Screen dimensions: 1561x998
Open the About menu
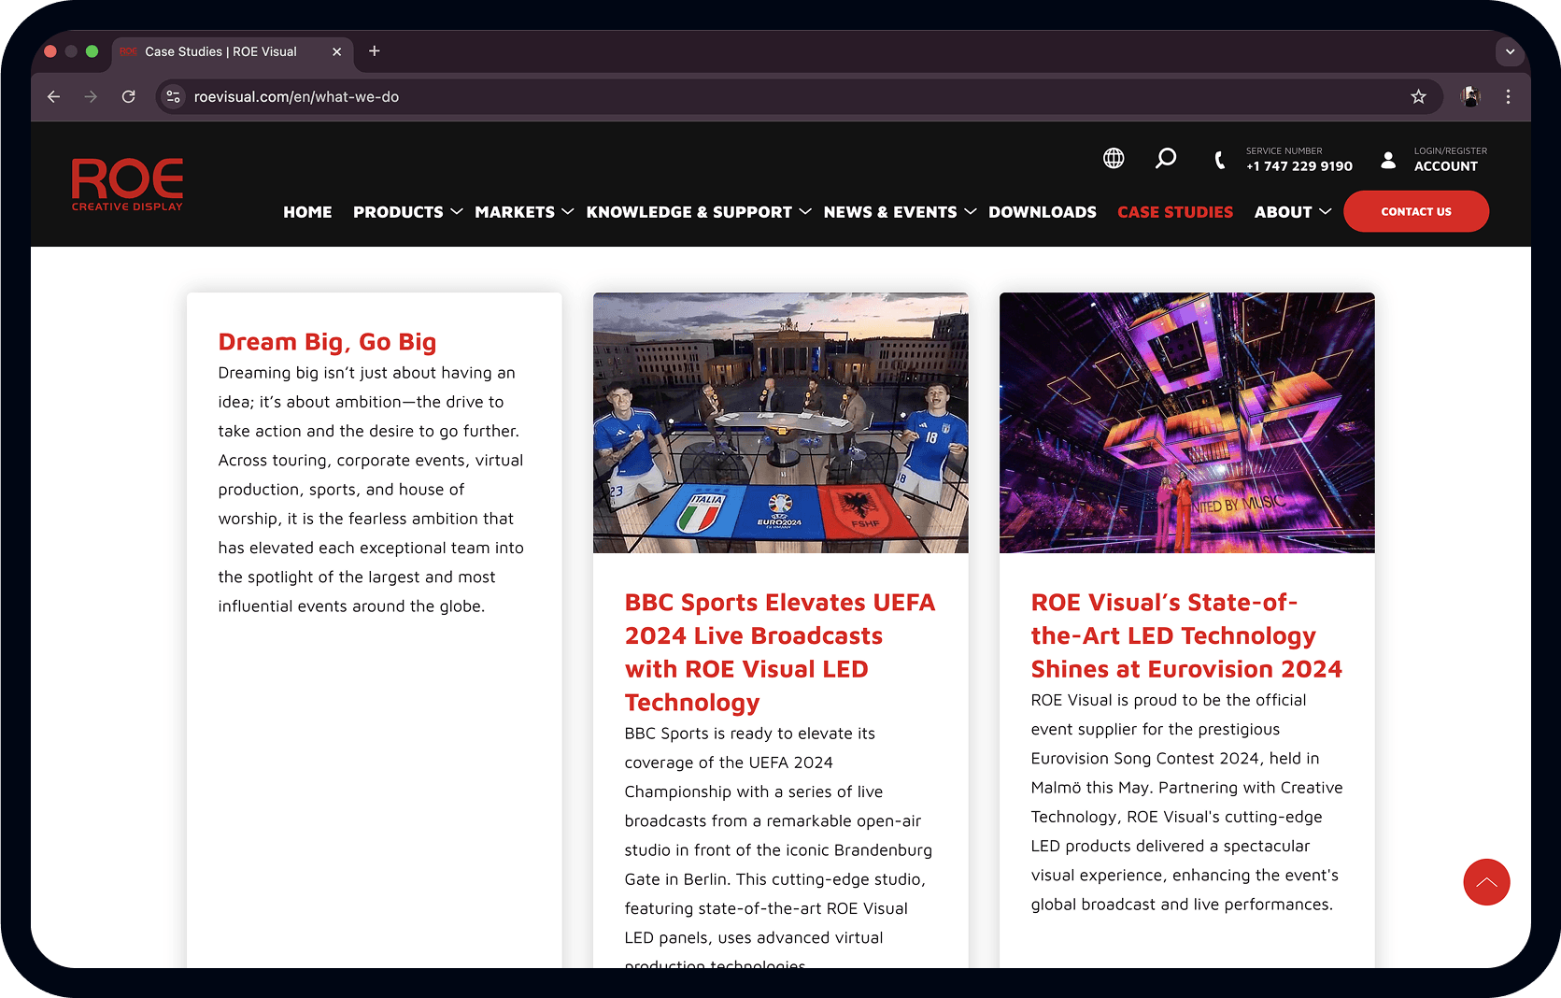tap(1284, 212)
